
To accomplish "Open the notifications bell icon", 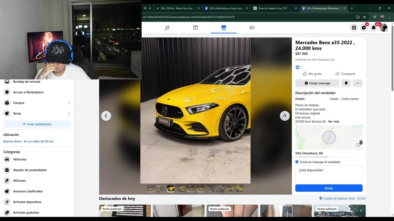I will (374, 28).
